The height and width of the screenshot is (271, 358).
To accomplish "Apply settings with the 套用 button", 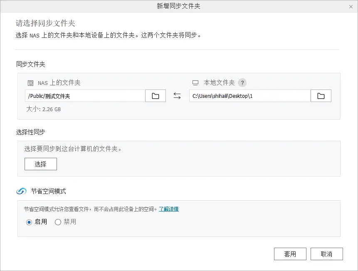I will [x=290, y=254].
